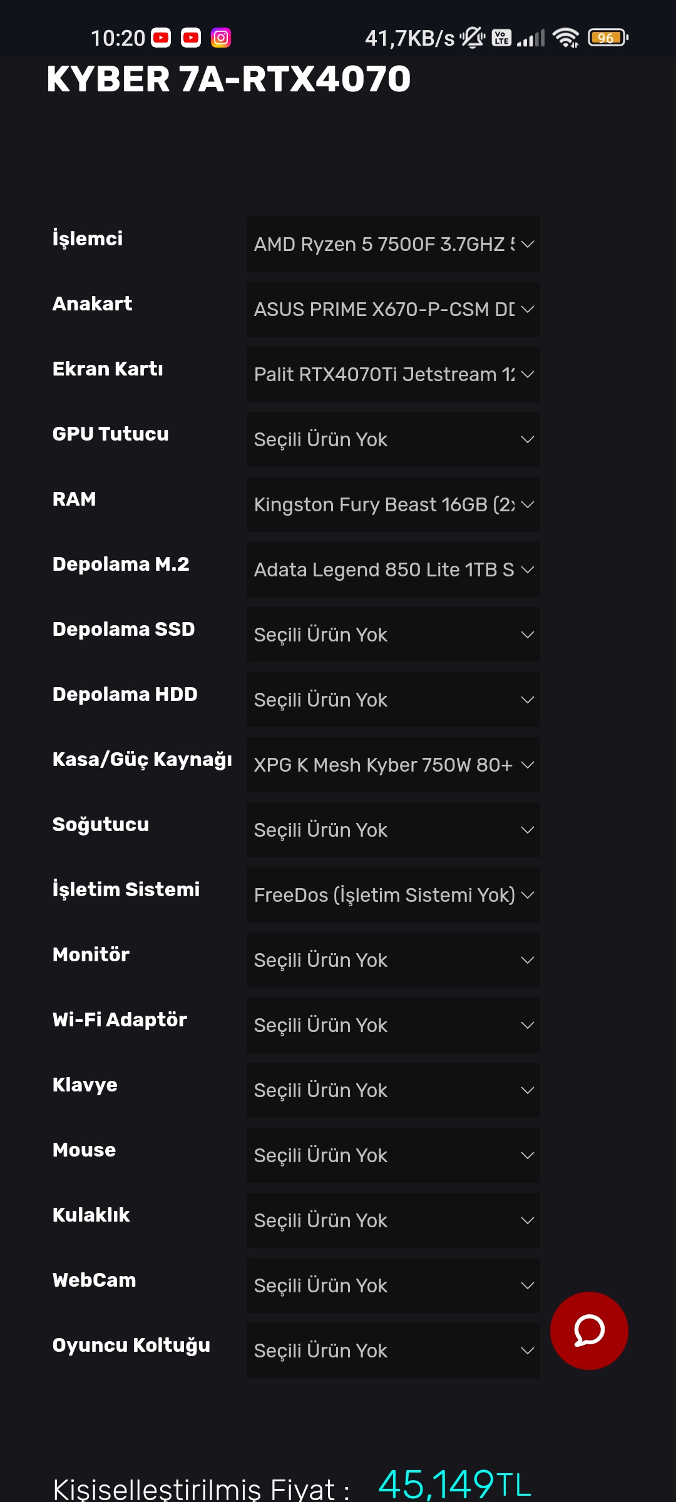Tap the Wi-Fi status icon
This screenshot has height=1502, width=676.
pos(566,38)
